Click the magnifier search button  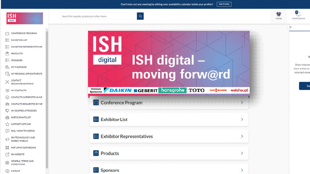tap(140, 16)
